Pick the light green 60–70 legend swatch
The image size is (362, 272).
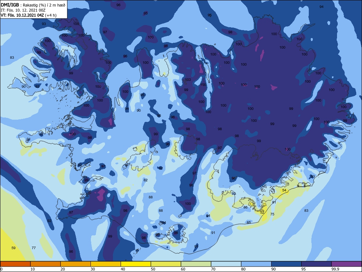pyautogui.click(x=196, y=264)
